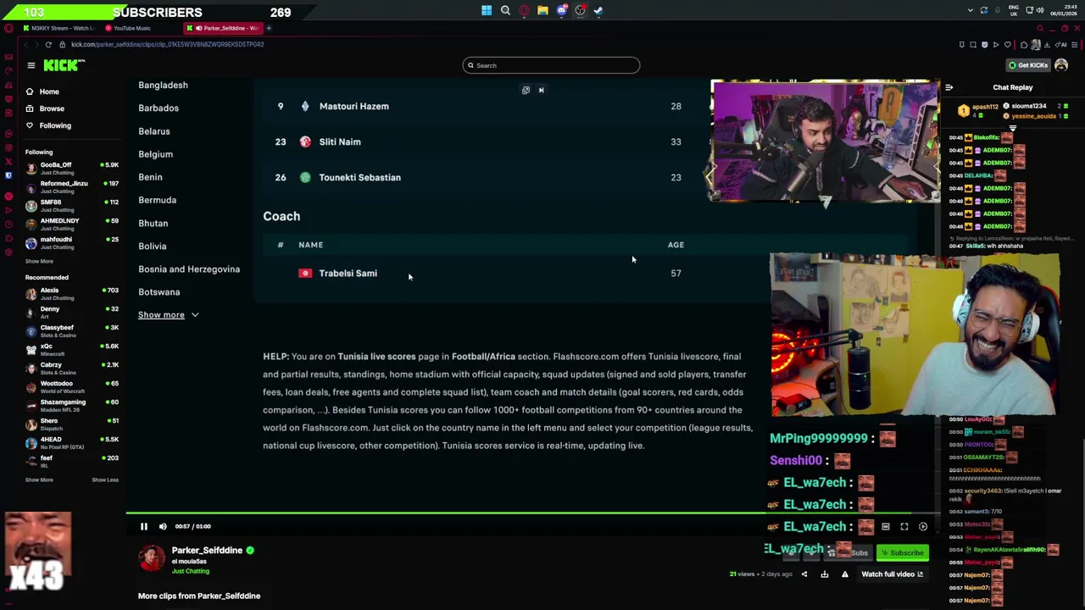The height and width of the screenshot is (610, 1085).
Task: Subscribe to Parker_Seifddine
Action: click(902, 552)
